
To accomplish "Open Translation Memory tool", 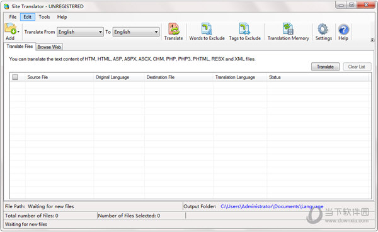I will click(288, 31).
